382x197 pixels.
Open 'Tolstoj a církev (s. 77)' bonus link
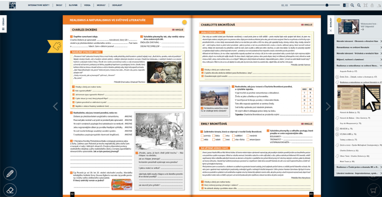click(349, 140)
